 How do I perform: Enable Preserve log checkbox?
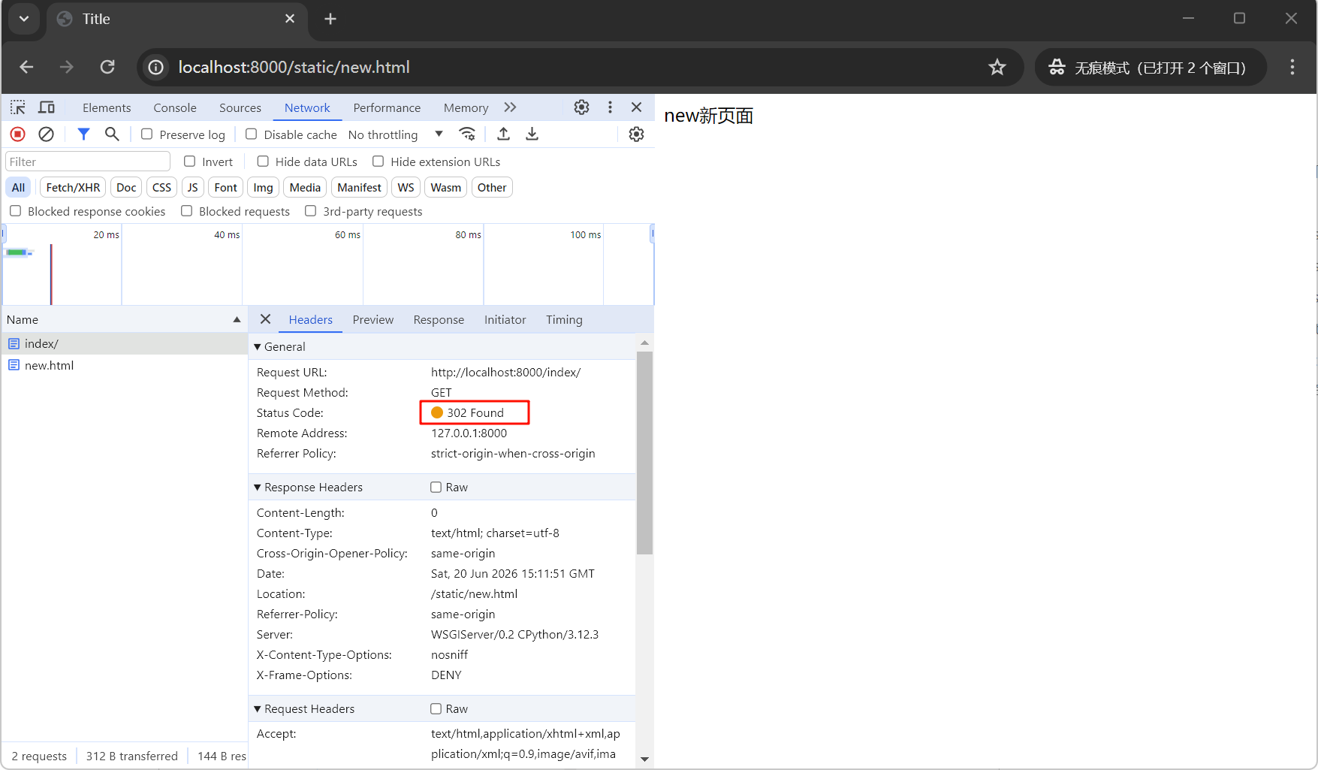click(x=147, y=134)
